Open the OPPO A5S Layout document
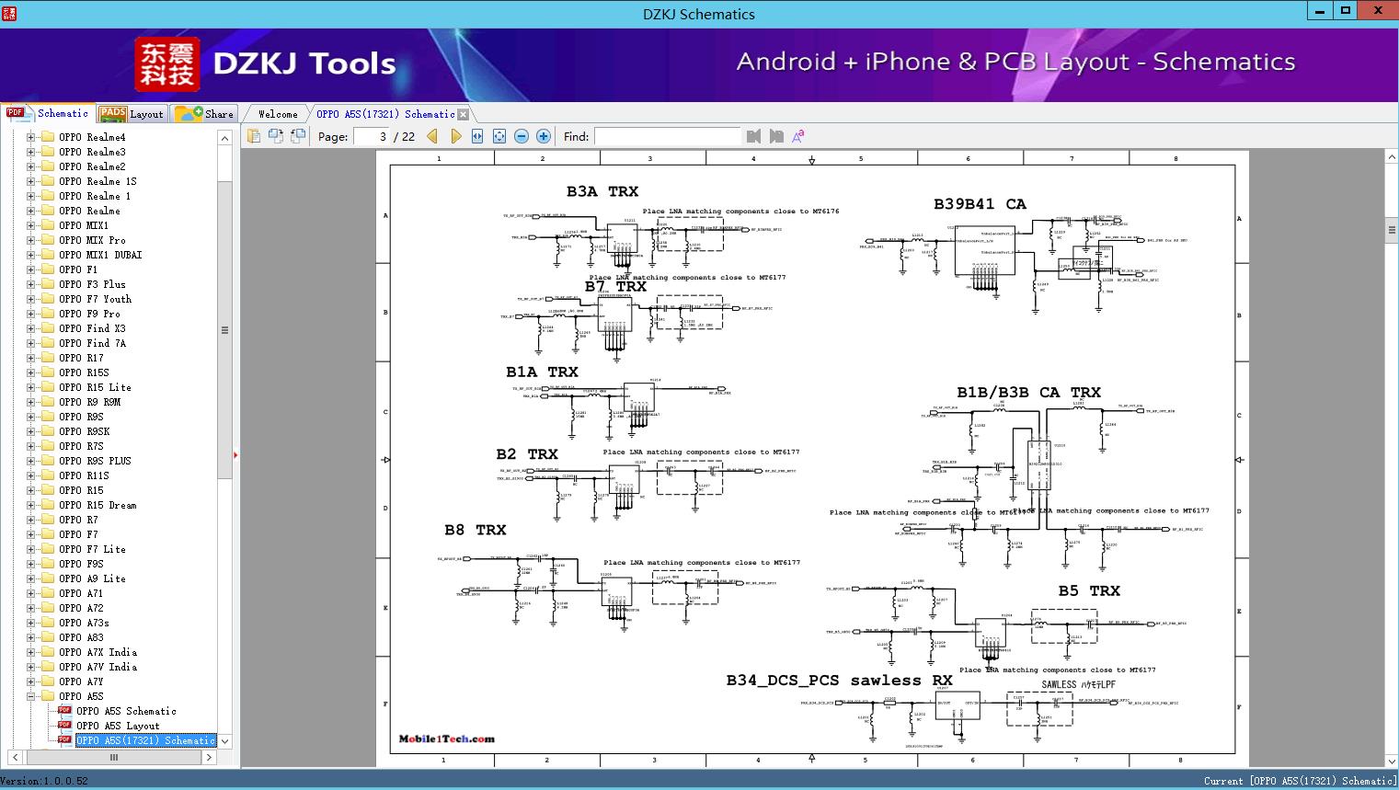The height and width of the screenshot is (790, 1399). (117, 726)
